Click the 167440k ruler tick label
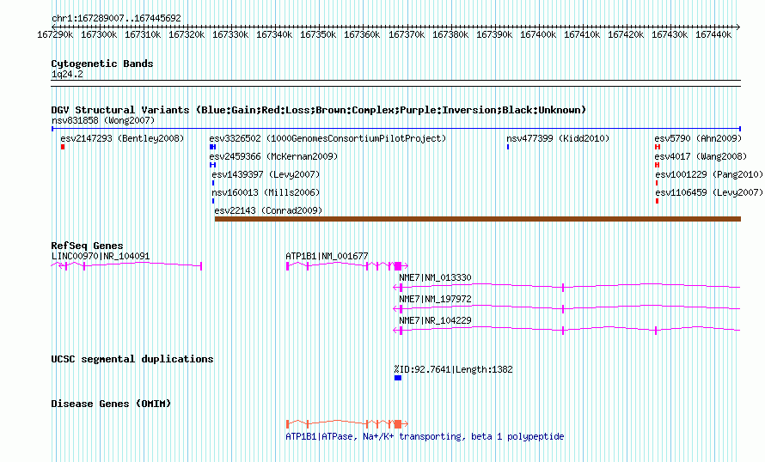This screenshot has width=765, height=462. pos(713,34)
